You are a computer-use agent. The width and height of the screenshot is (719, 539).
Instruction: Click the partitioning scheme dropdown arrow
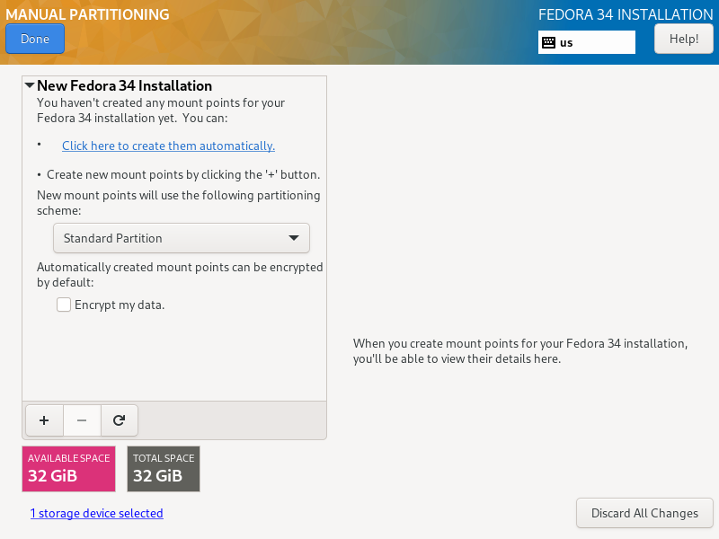[x=293, y=238]
